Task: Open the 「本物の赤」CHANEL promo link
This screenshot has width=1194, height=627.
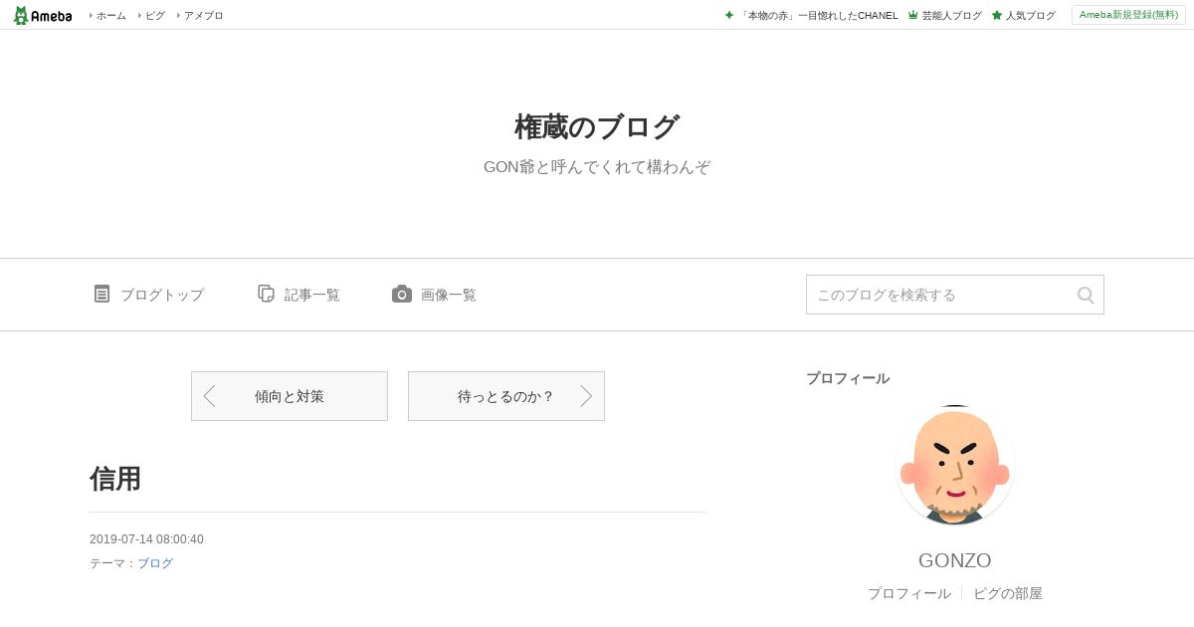Action: tap(818, 16)
